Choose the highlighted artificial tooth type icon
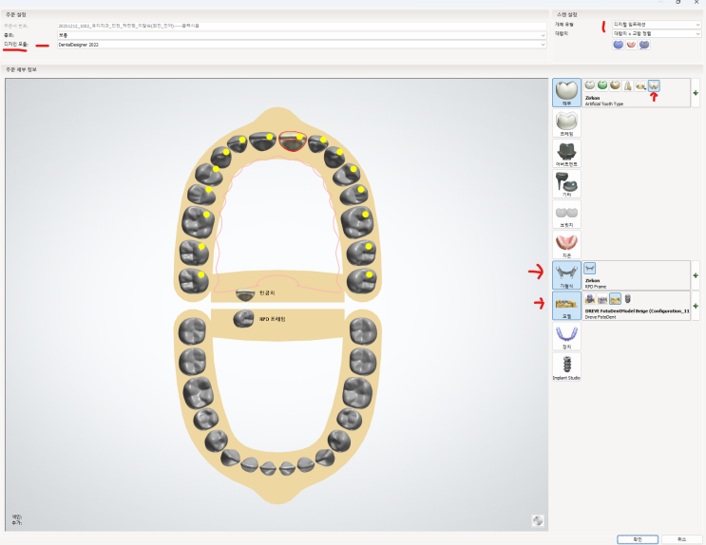This screenshot has height=545, width=706. [x=654, y=85]
